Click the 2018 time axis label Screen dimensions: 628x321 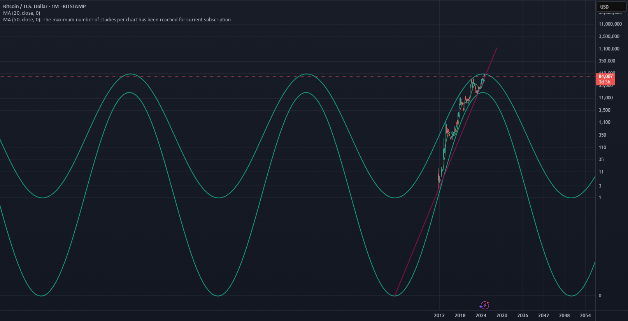pos(460,316)
